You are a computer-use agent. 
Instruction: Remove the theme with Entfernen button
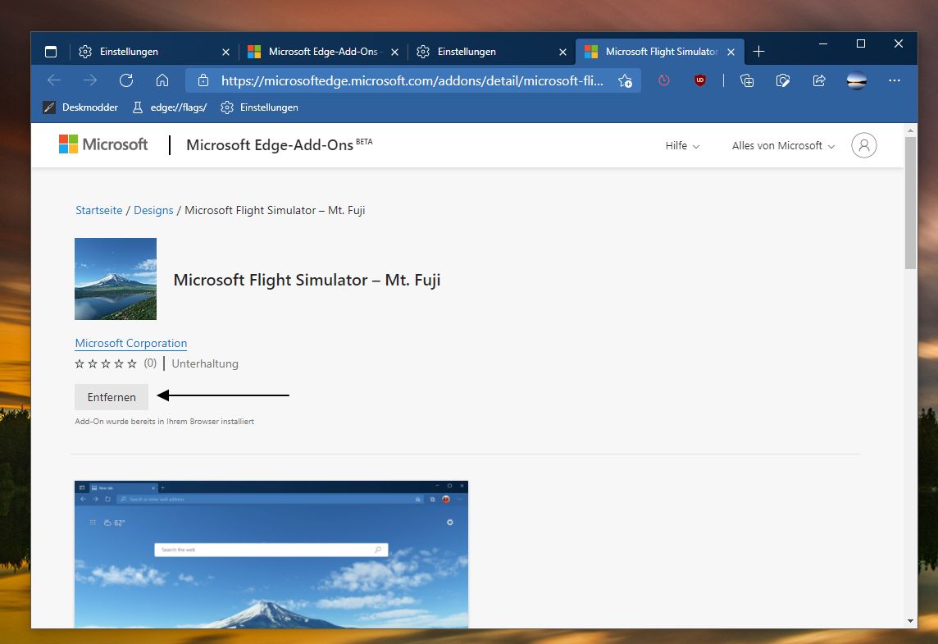(x=112, y=397)
